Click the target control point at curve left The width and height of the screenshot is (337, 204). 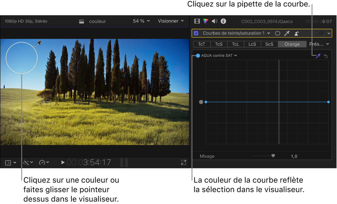click(201, 102)
